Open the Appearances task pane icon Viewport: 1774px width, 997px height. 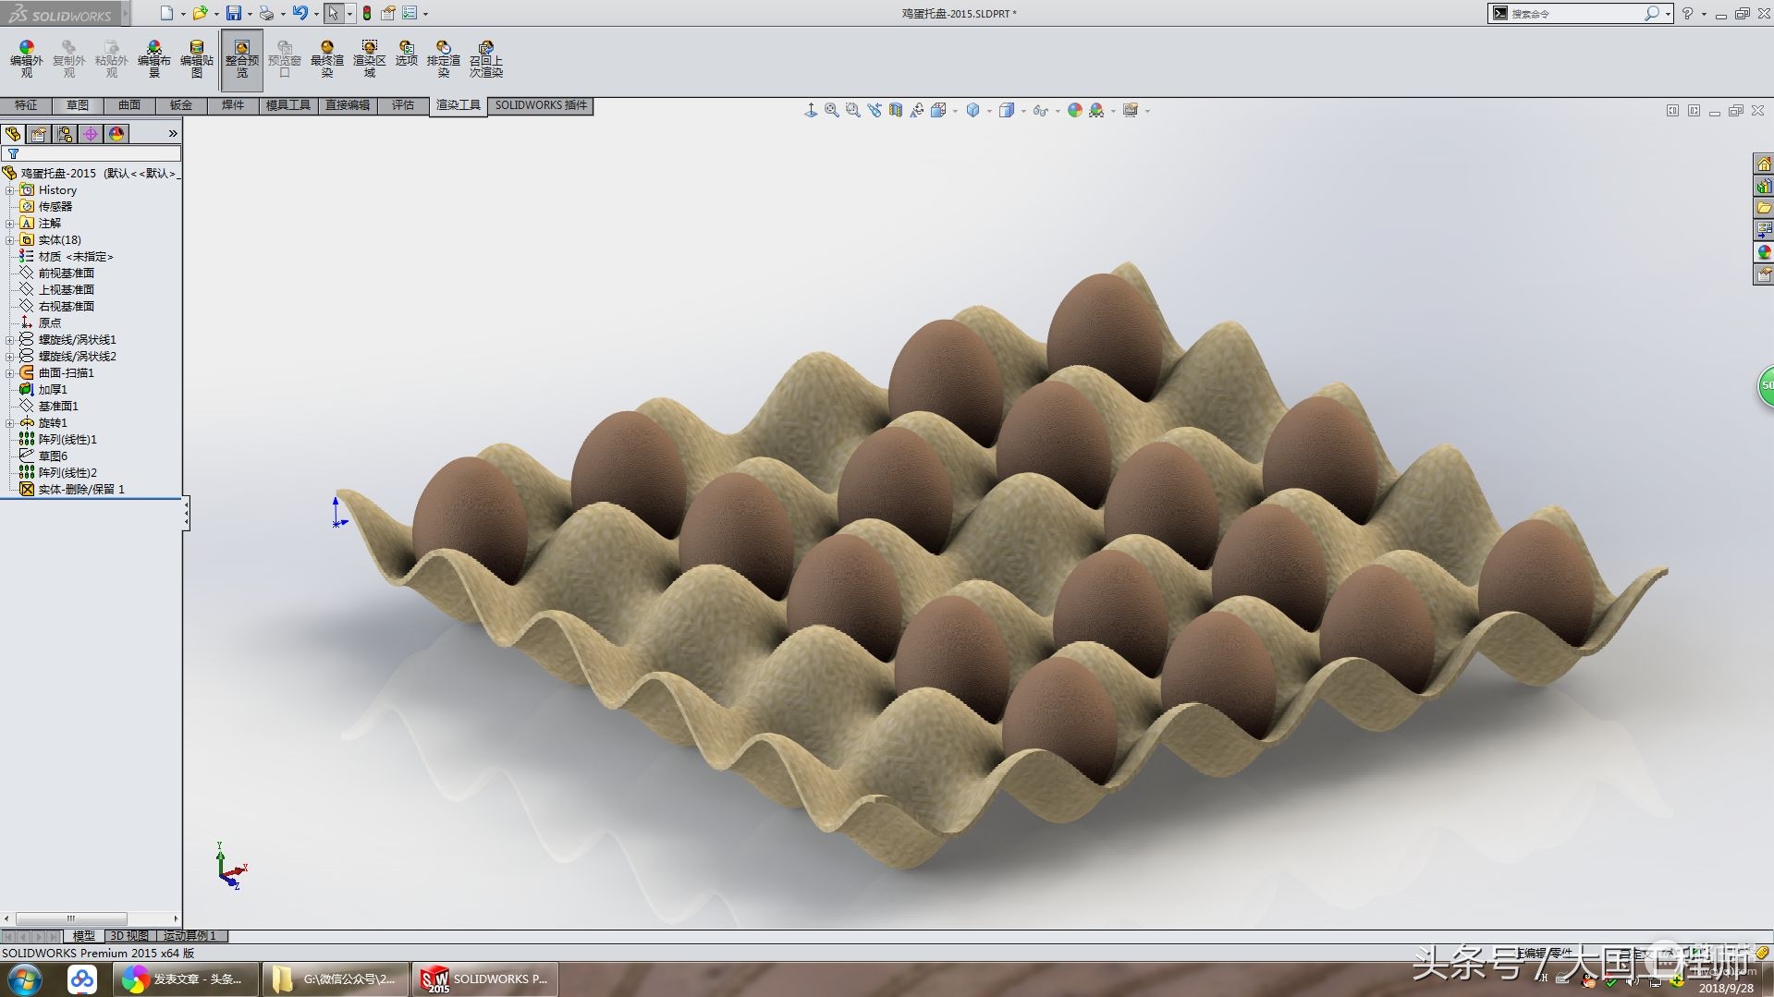click(1764, 252)
